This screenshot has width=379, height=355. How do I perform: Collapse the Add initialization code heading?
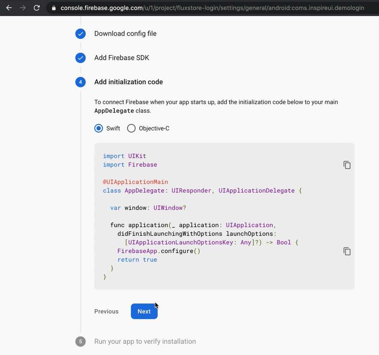128,82
